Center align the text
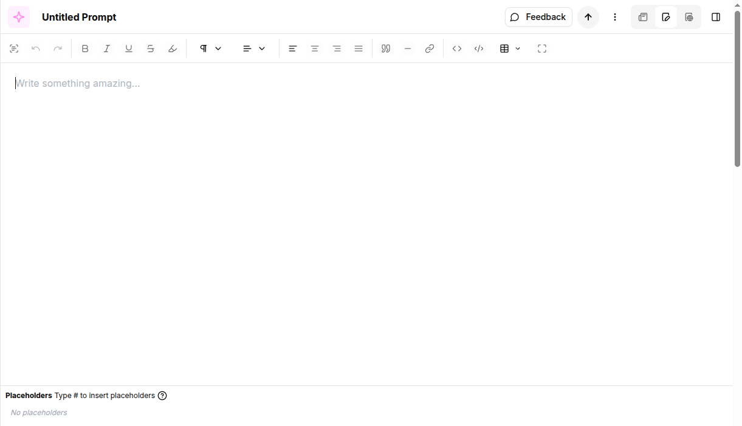Image resolution: width=742 pixels, height=426 pixels. pos(315,49)
